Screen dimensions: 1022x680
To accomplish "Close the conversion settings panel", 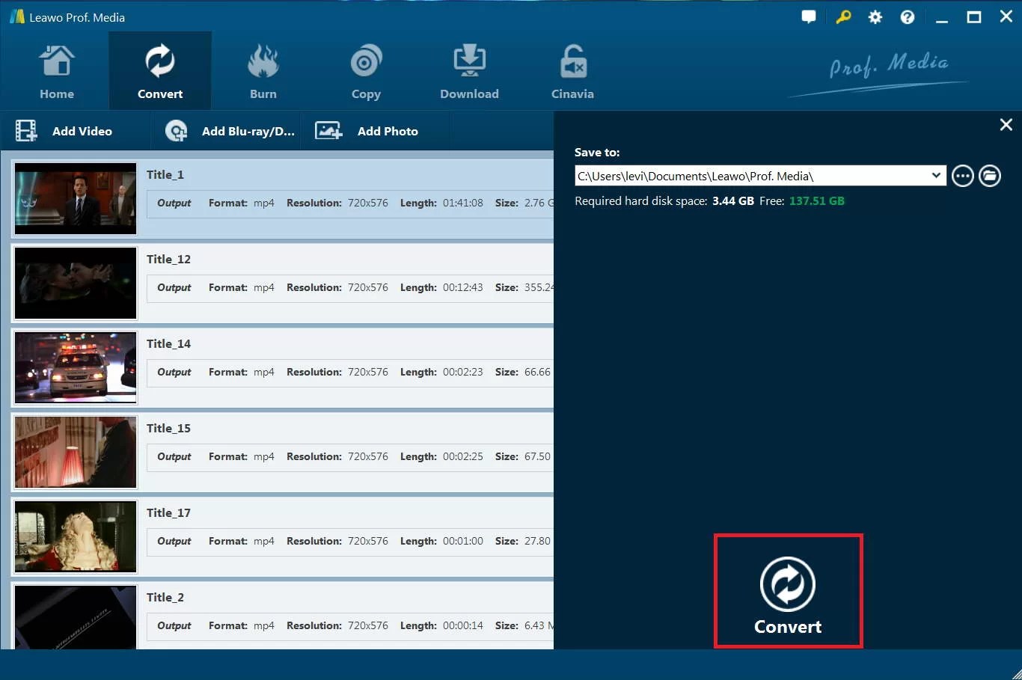I will pos(1006,124).
